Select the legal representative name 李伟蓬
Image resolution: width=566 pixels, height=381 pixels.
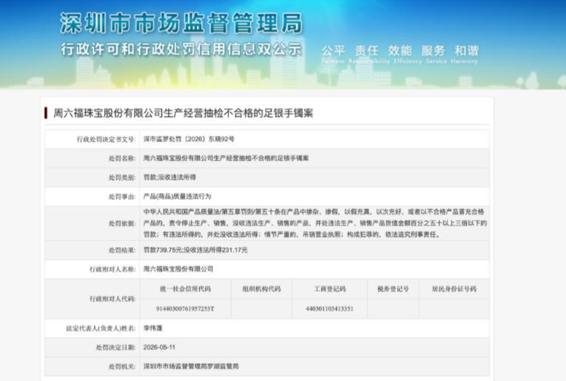[153, 328]
